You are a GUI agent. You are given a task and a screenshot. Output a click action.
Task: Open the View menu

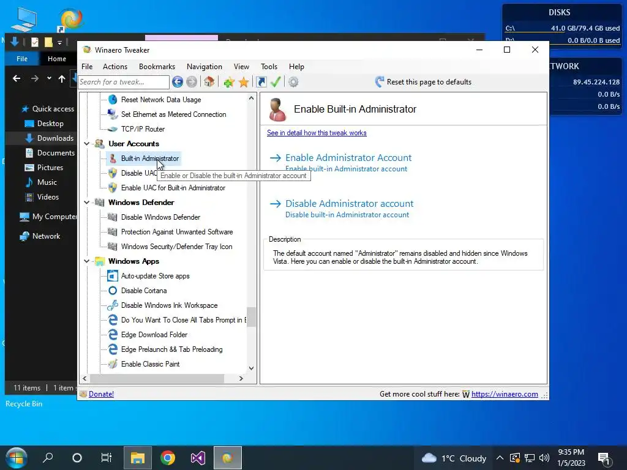pyautogui.click(x=241, y=67)
